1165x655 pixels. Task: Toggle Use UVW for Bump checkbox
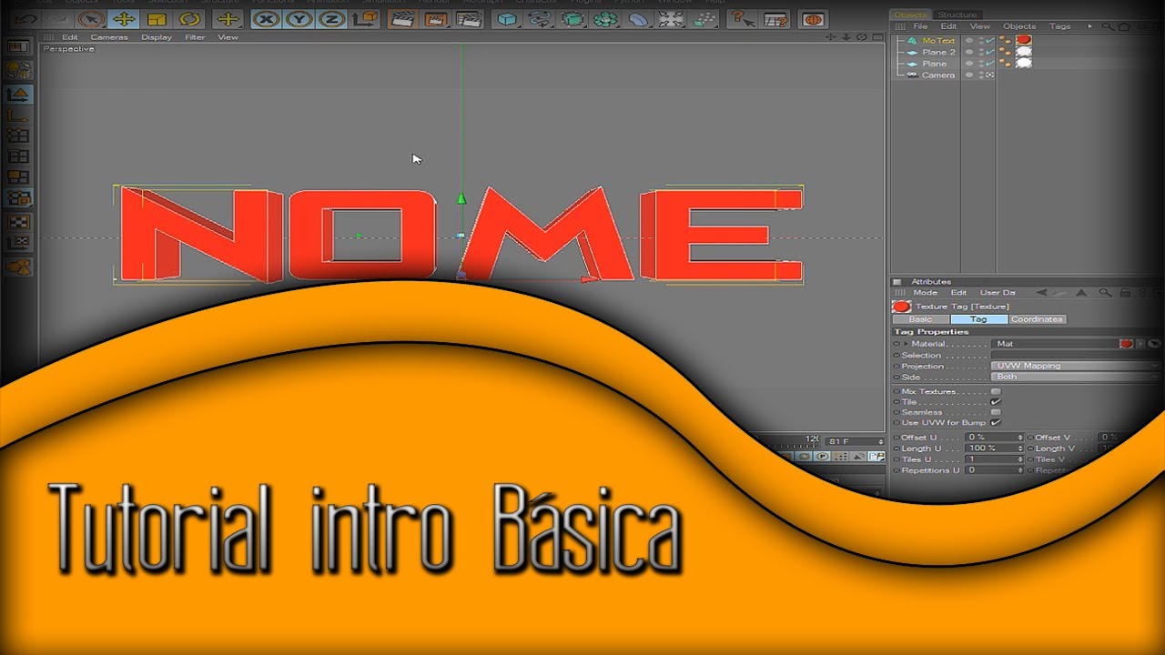(x=996, y=422)
